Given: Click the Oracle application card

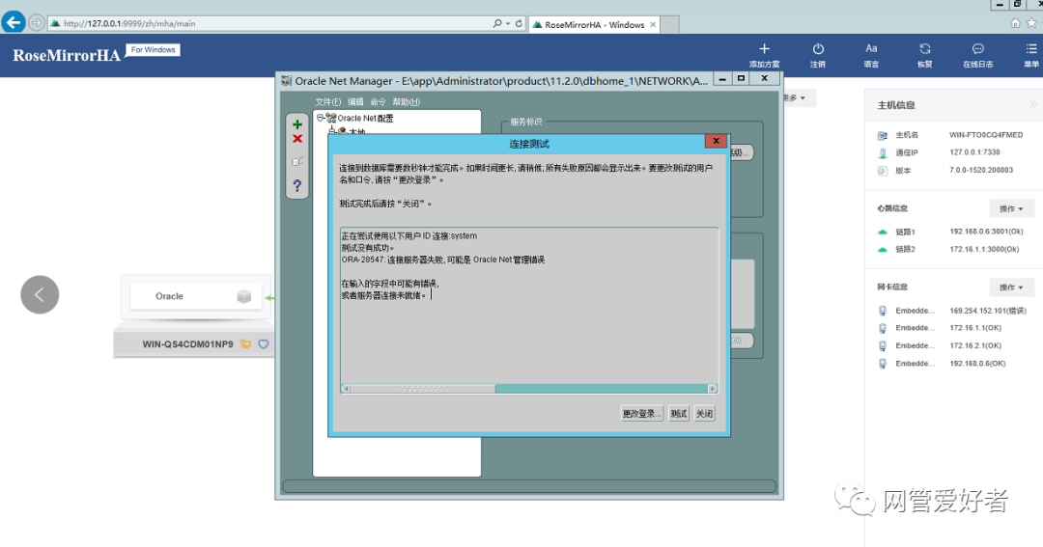Looking at the screenshot, I should (195, 296).
